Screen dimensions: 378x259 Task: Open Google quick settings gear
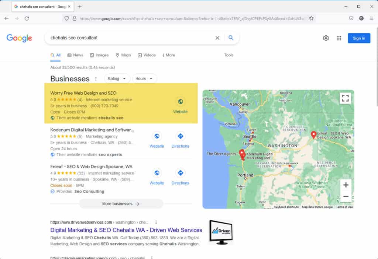coord(326,38)
